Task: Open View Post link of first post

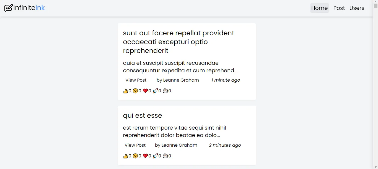Action: [x=136, y=80]
